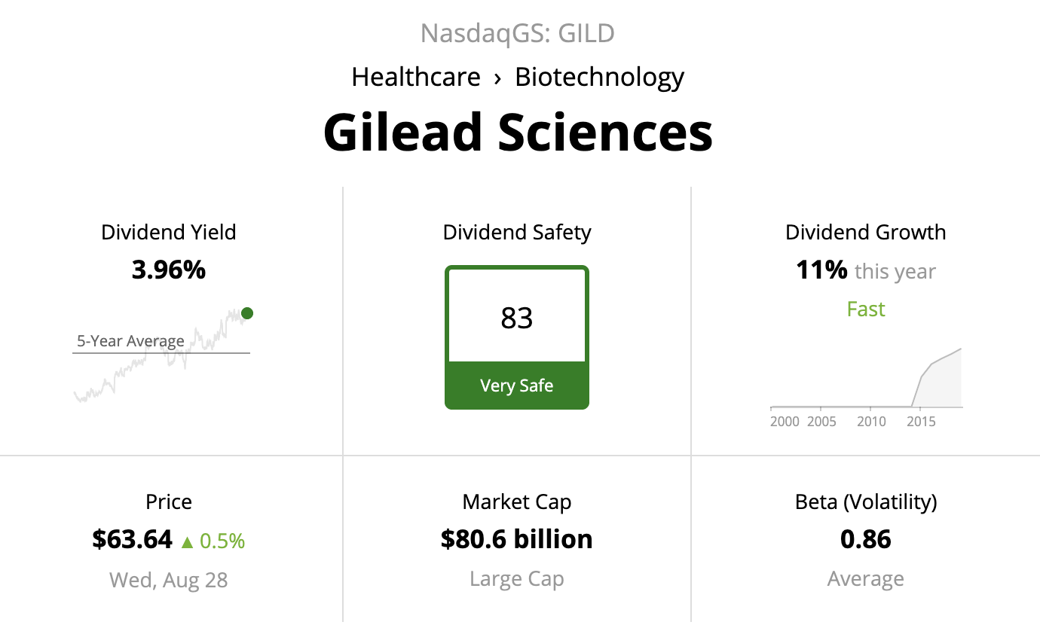Click the $63.64 price value
This screenshot has height=628, width=1040.
click(133, 539)
